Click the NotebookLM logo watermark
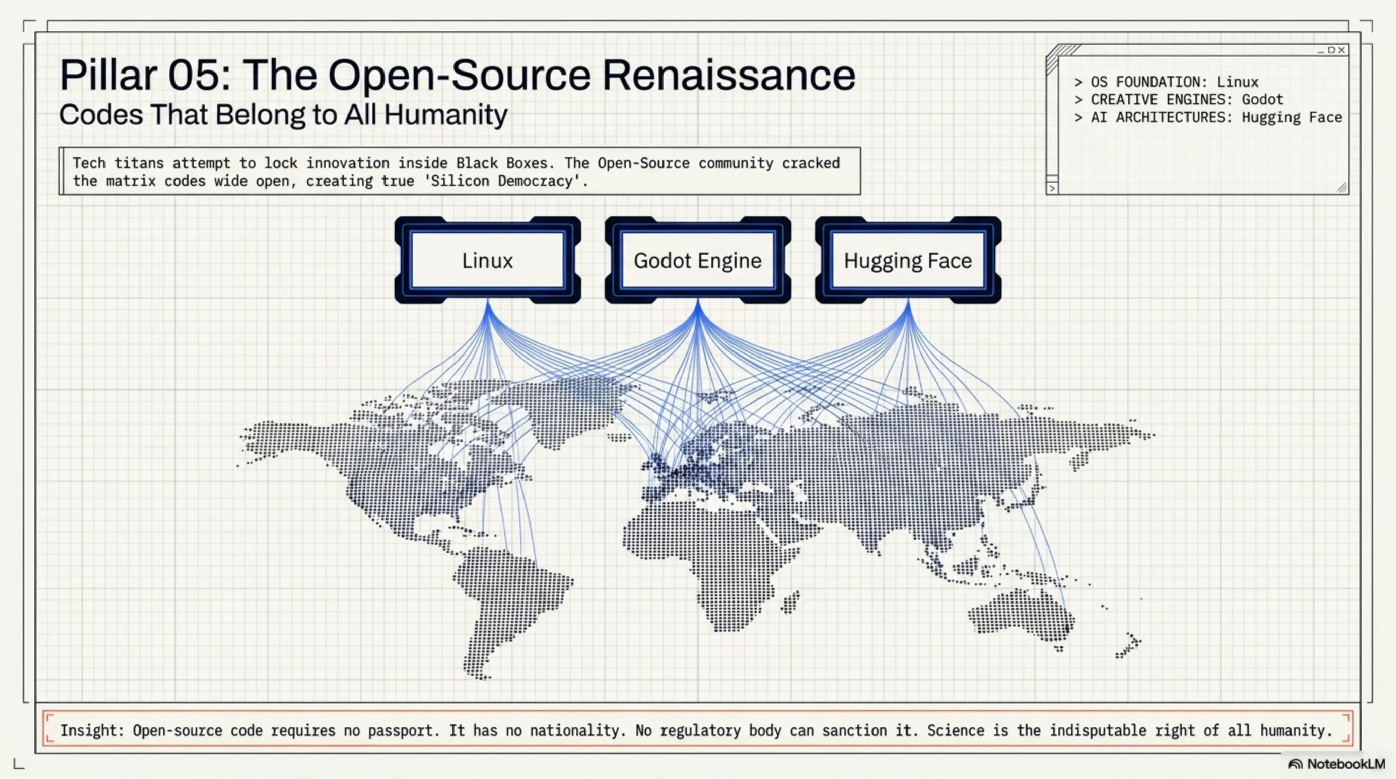 tap(1336, 764)
